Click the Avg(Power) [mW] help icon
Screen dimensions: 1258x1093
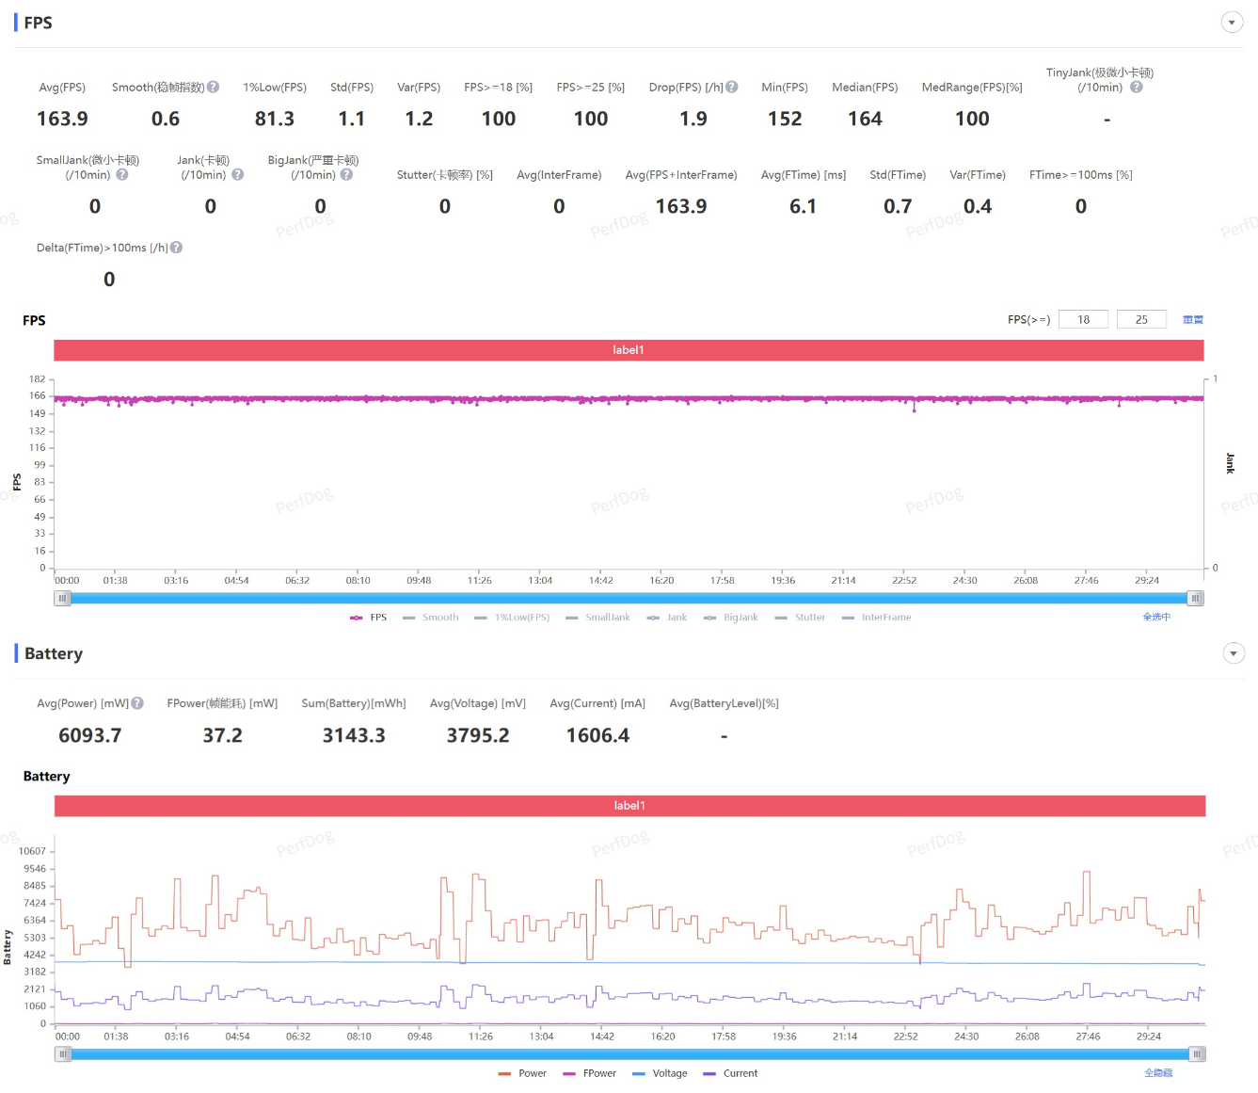tap(137, 703)
